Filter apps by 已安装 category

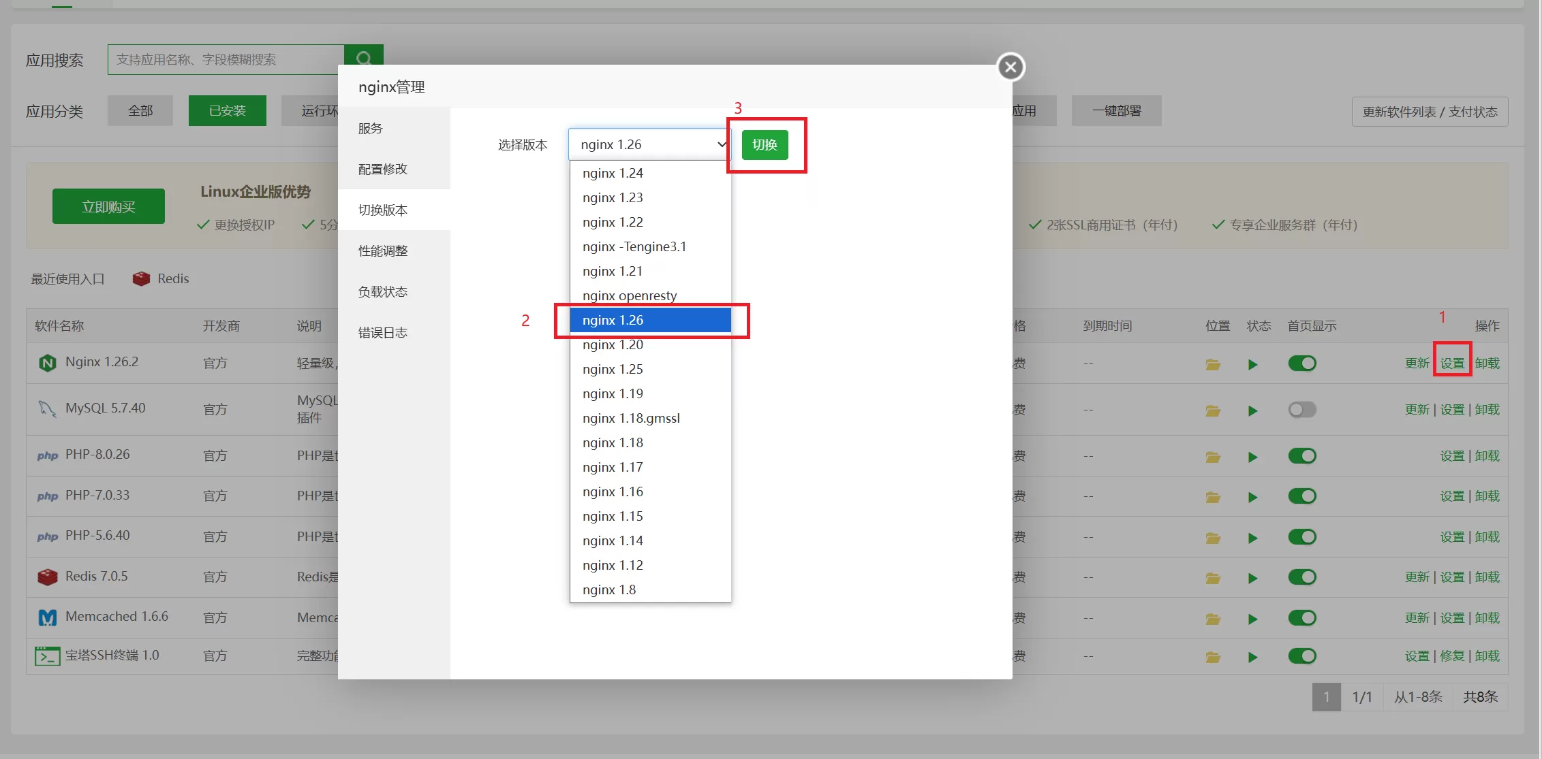[x=227, y=110]
